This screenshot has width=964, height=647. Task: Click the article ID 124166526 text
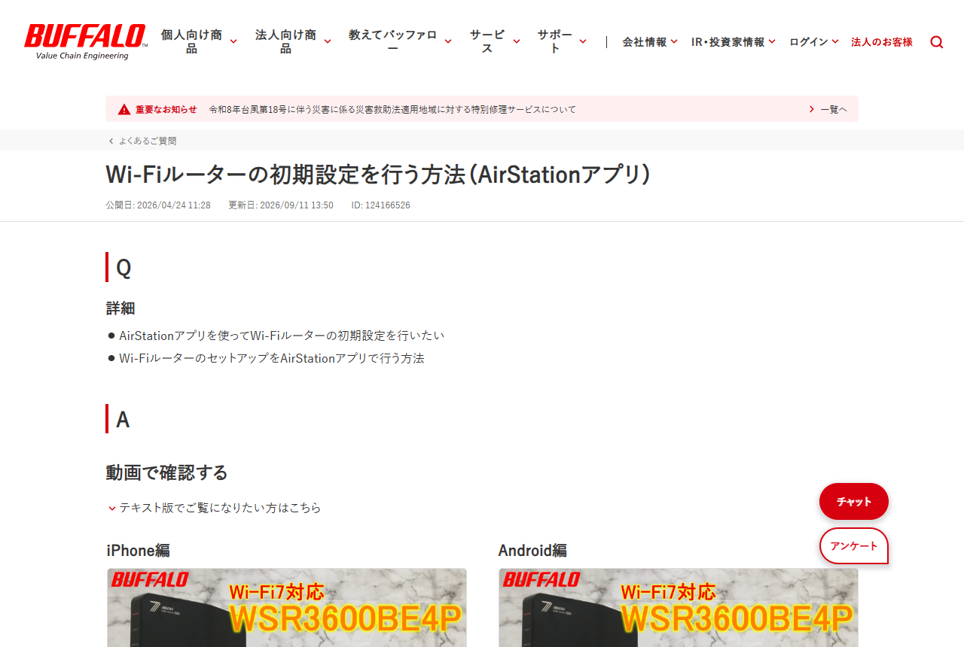tap(381, 205)
